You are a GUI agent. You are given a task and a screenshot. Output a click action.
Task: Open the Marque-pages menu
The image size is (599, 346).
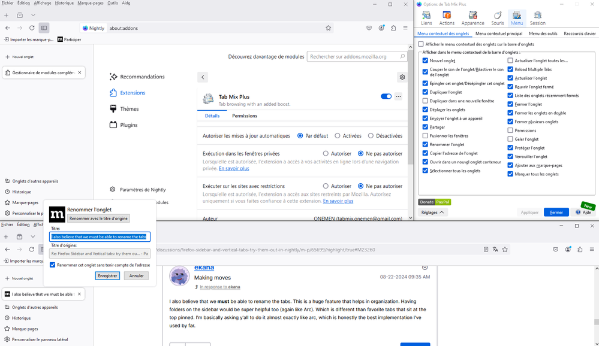[90, 3]
